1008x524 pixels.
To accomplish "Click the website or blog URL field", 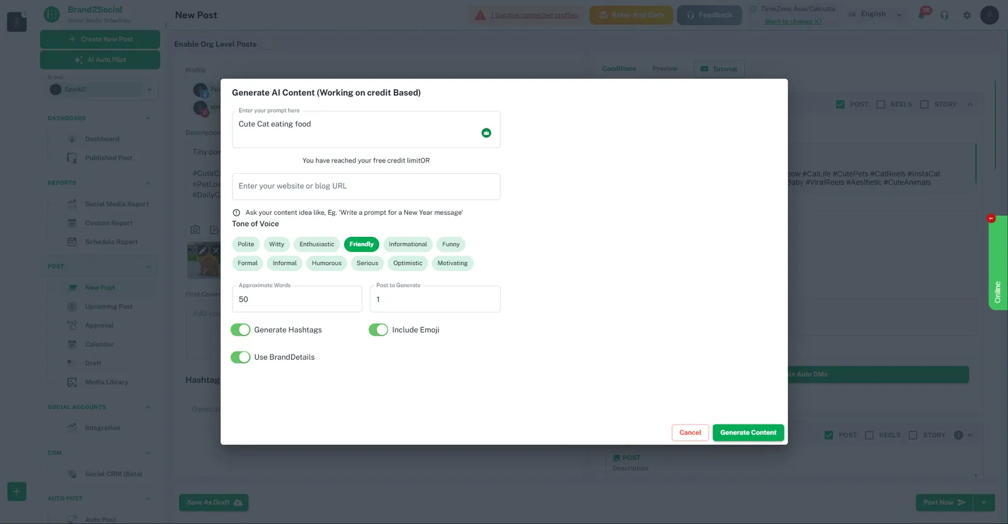I will tap(366, 186).
